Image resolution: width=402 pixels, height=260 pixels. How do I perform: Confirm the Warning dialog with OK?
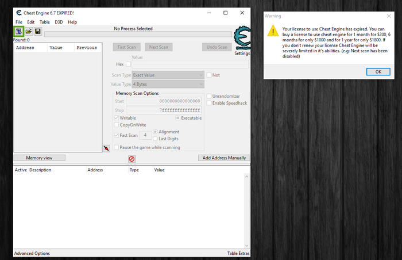(x=378, y=72)
